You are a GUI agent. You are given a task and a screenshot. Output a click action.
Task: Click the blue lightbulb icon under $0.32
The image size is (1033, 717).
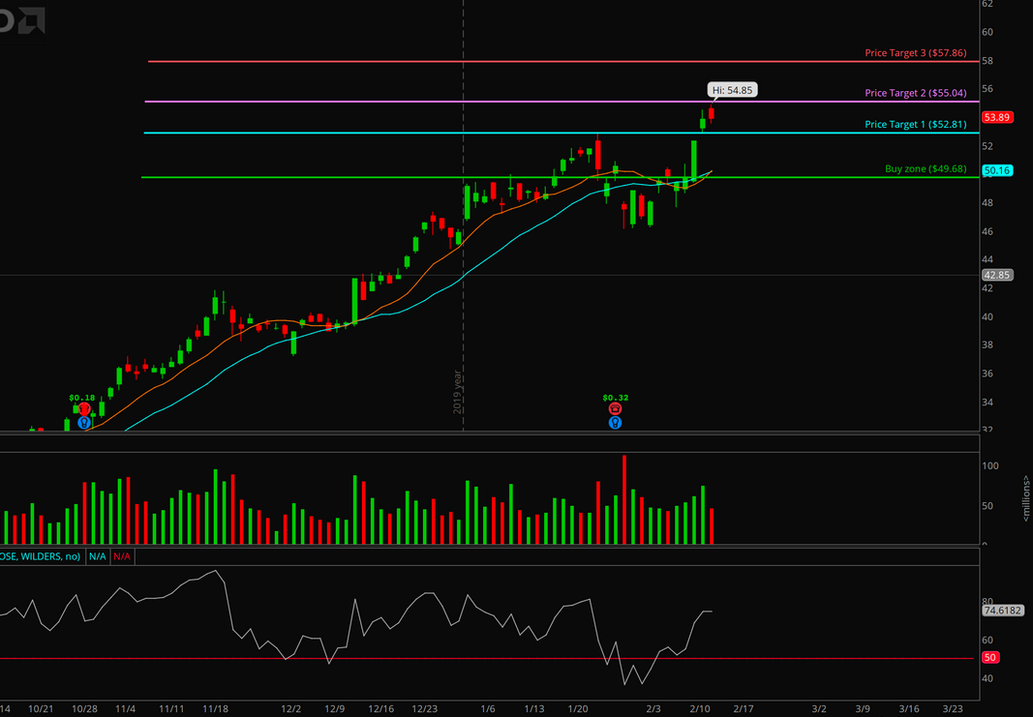coord(615,423)
